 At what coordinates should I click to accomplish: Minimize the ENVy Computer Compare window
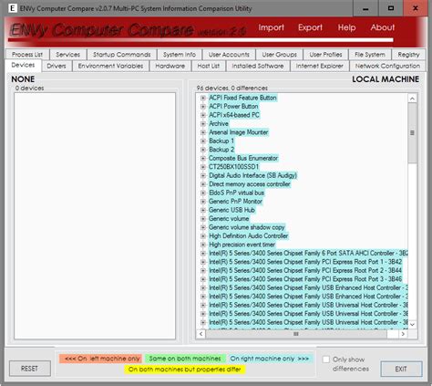pos(365,8)
